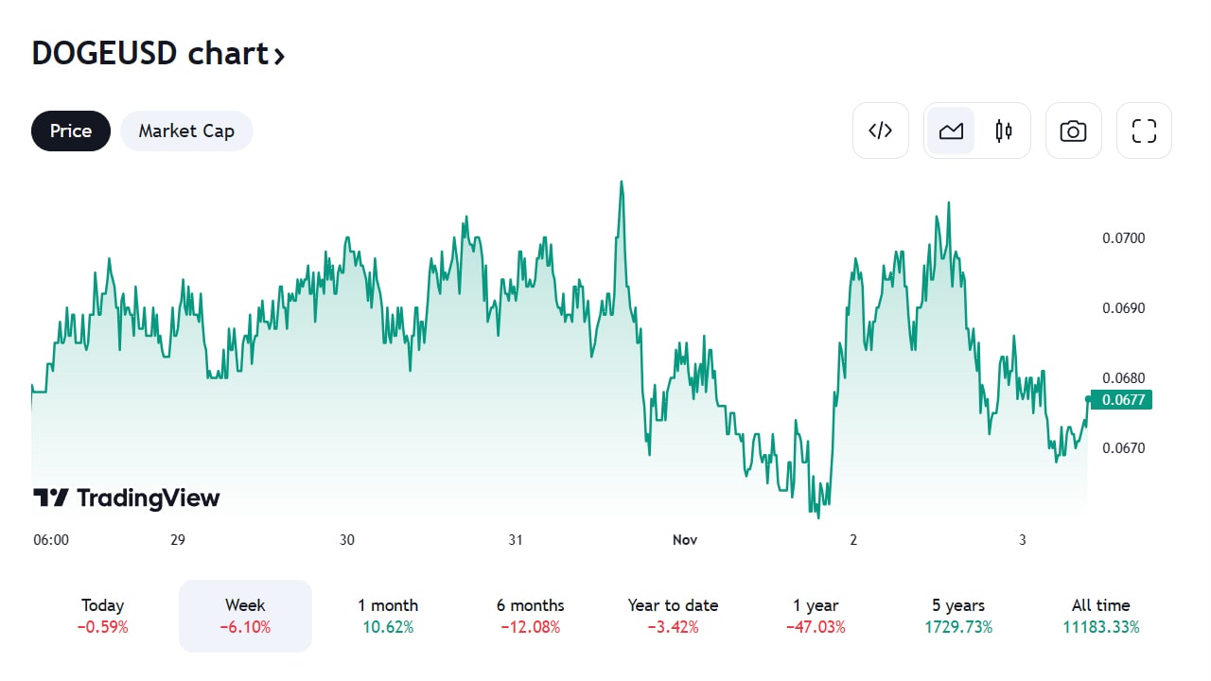Choose the 5 years range
Screen dimensions: 1211x681
point(957,616)
